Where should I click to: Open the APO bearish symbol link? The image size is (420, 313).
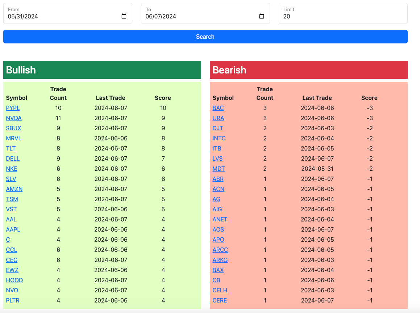pyautogui.click(x=218, y=240)
